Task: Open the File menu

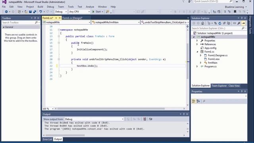Action: [4, 7]
